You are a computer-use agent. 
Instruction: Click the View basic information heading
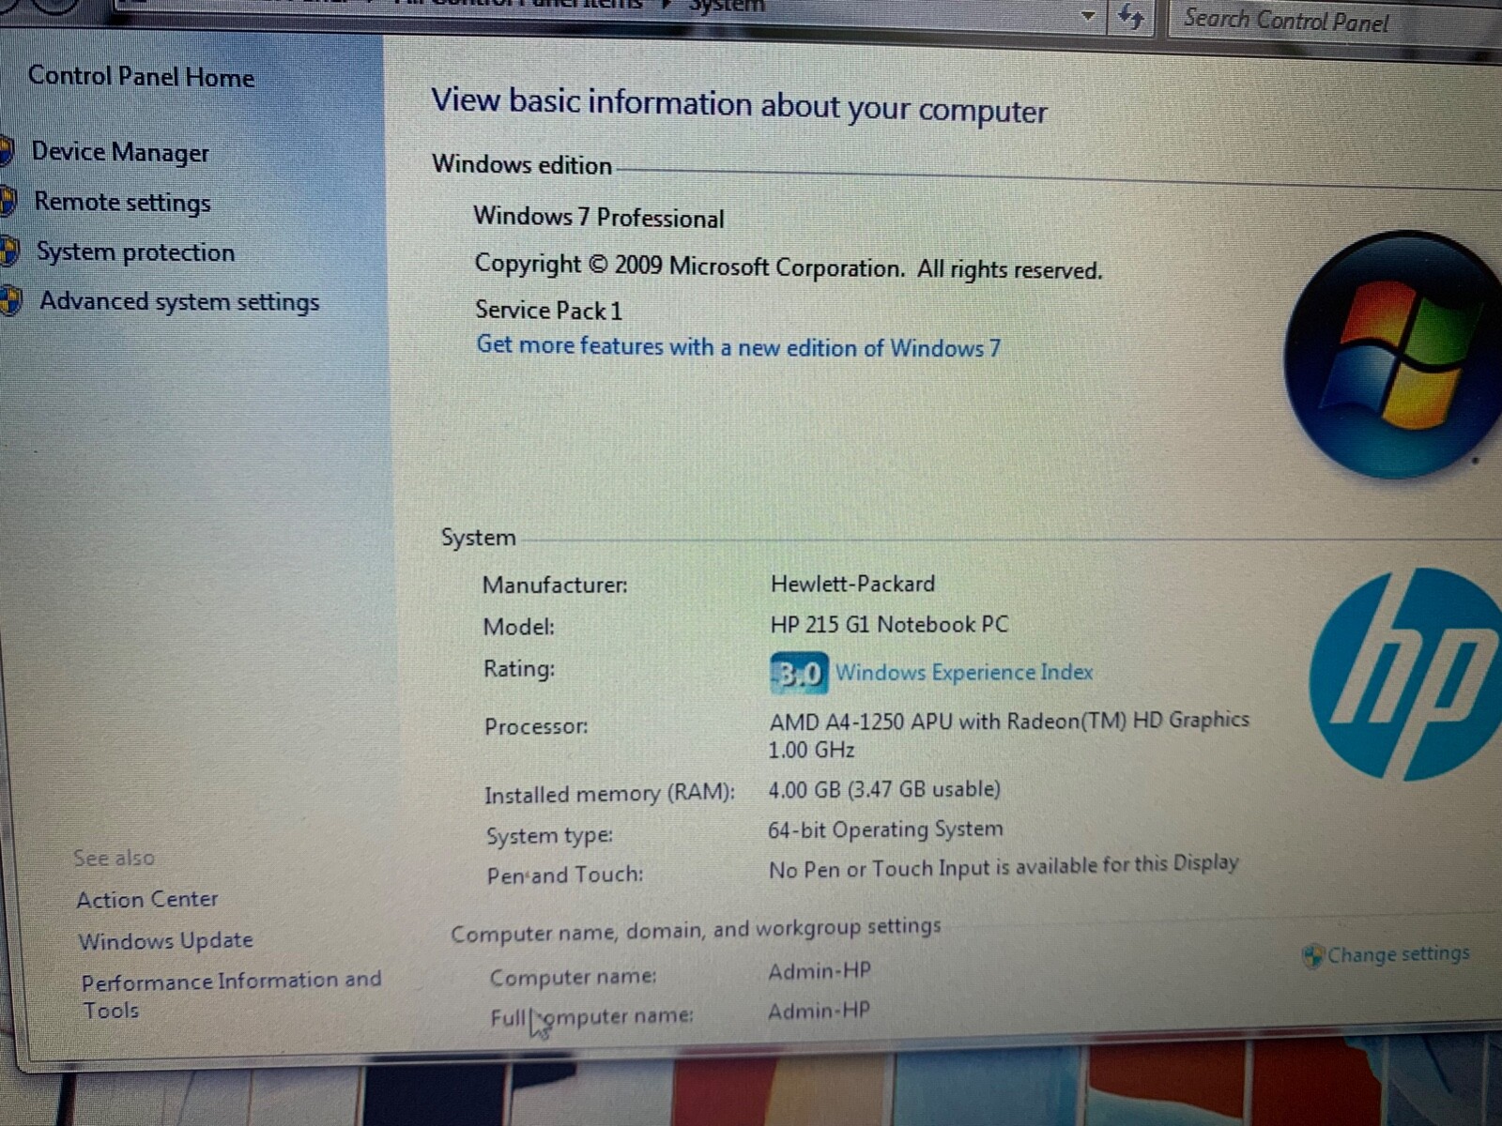coord(739,104)
